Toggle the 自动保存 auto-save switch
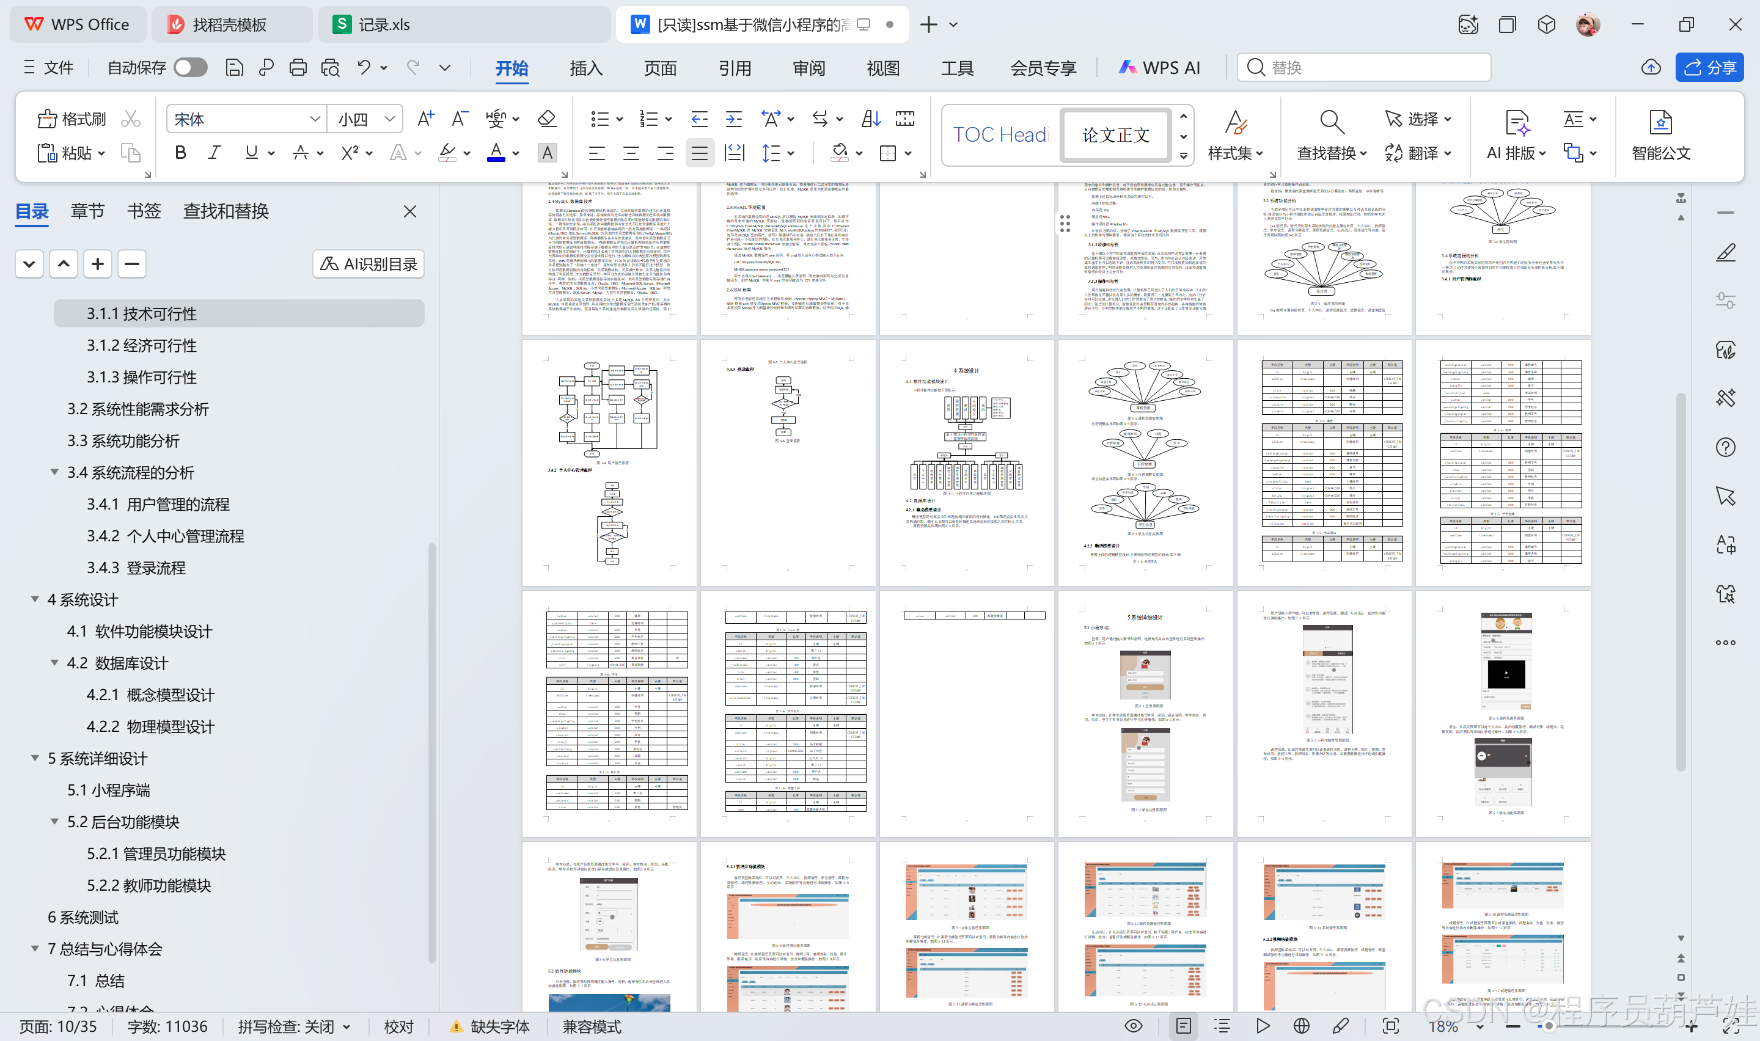The width and height of the screenshot is (1760, 1041). pos(190,67)
